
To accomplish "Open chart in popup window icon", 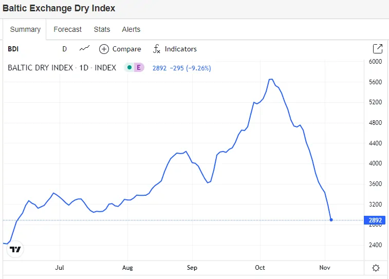I will click(378, 49).
